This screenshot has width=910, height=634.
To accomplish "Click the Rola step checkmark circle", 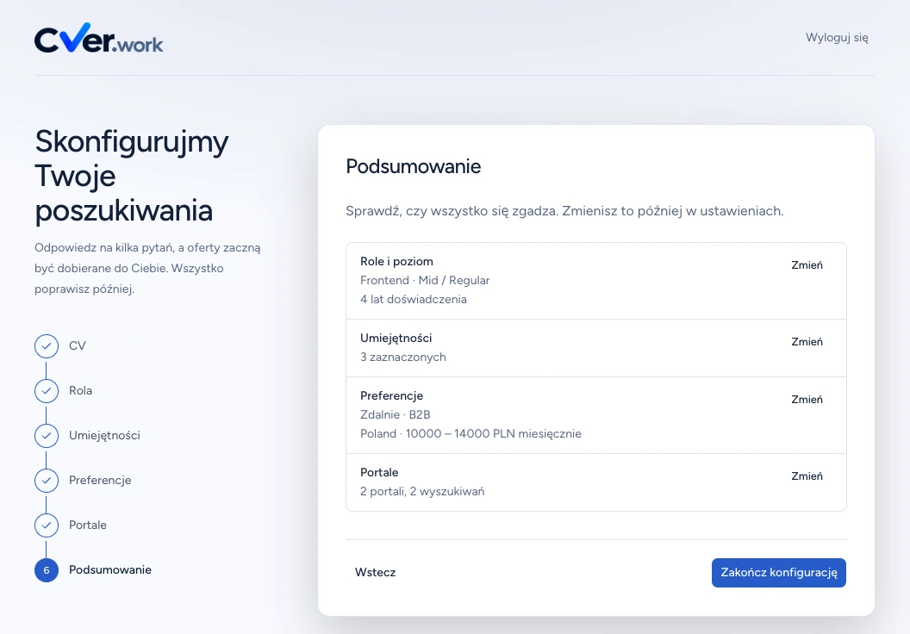I will (47, 391).
